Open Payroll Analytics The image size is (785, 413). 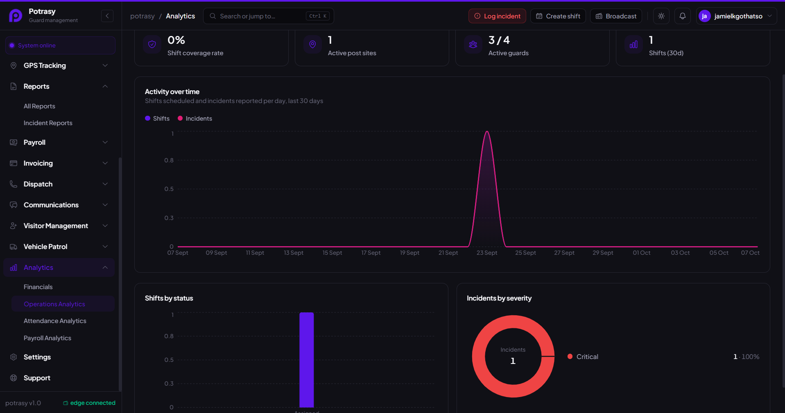click(x=48, y=338)
